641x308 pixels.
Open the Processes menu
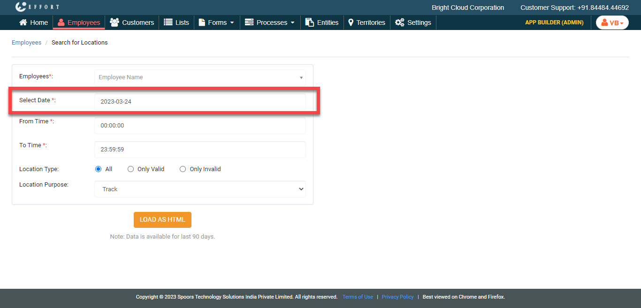[x=270, y=23]
